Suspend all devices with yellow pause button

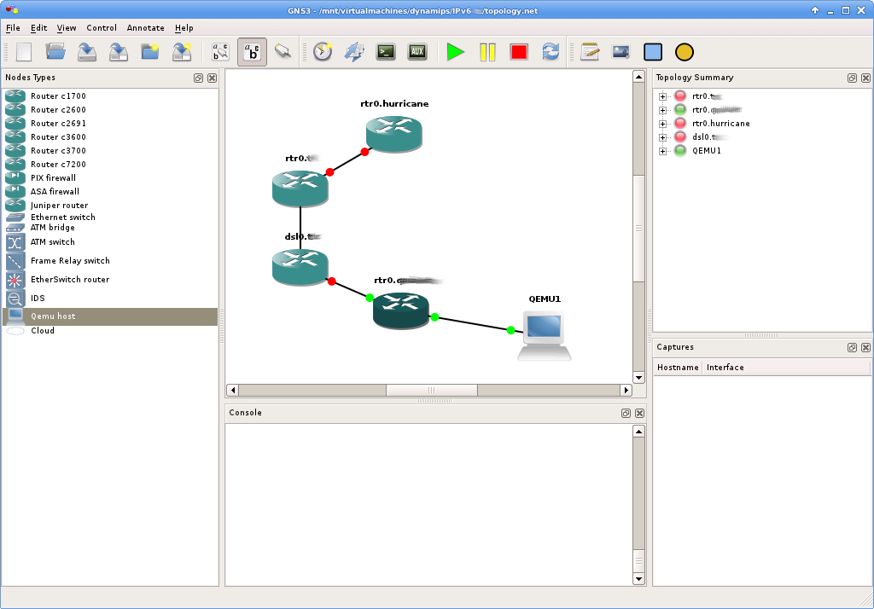tap(487, 52)
